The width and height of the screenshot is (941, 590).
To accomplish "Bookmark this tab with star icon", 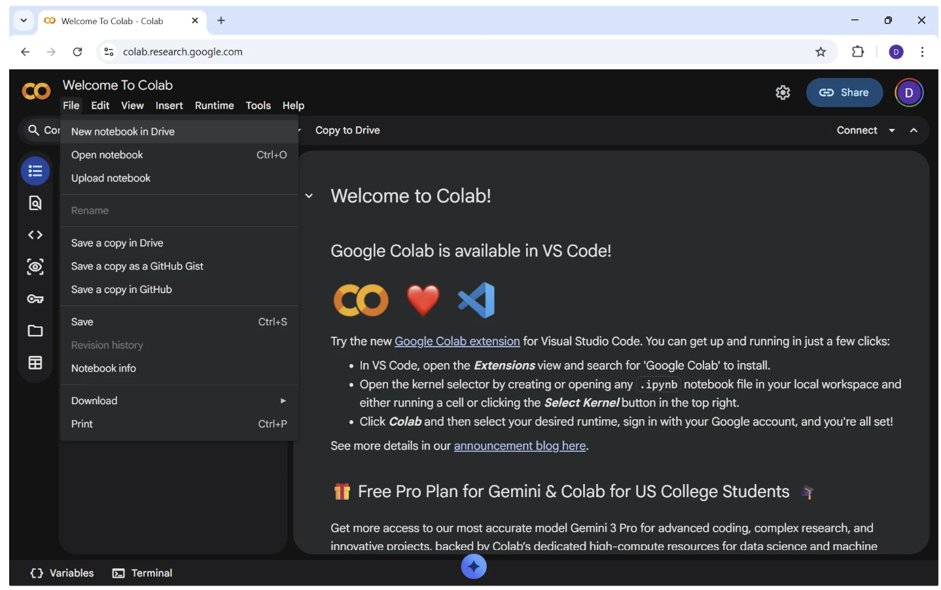I will click(x=821, y=52).
